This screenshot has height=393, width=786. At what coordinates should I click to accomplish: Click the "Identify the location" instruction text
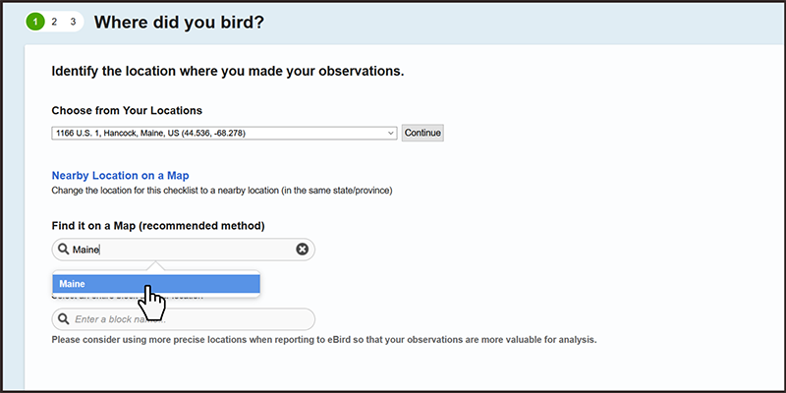point(227,72)
